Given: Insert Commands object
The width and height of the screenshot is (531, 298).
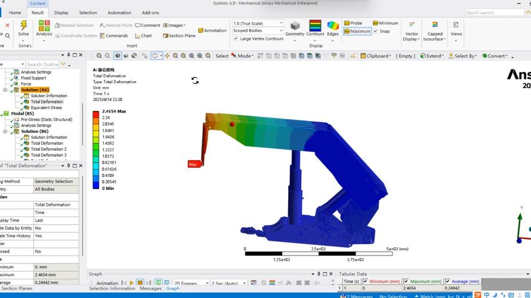Looking at the screenshot, I should pos(114,36).
